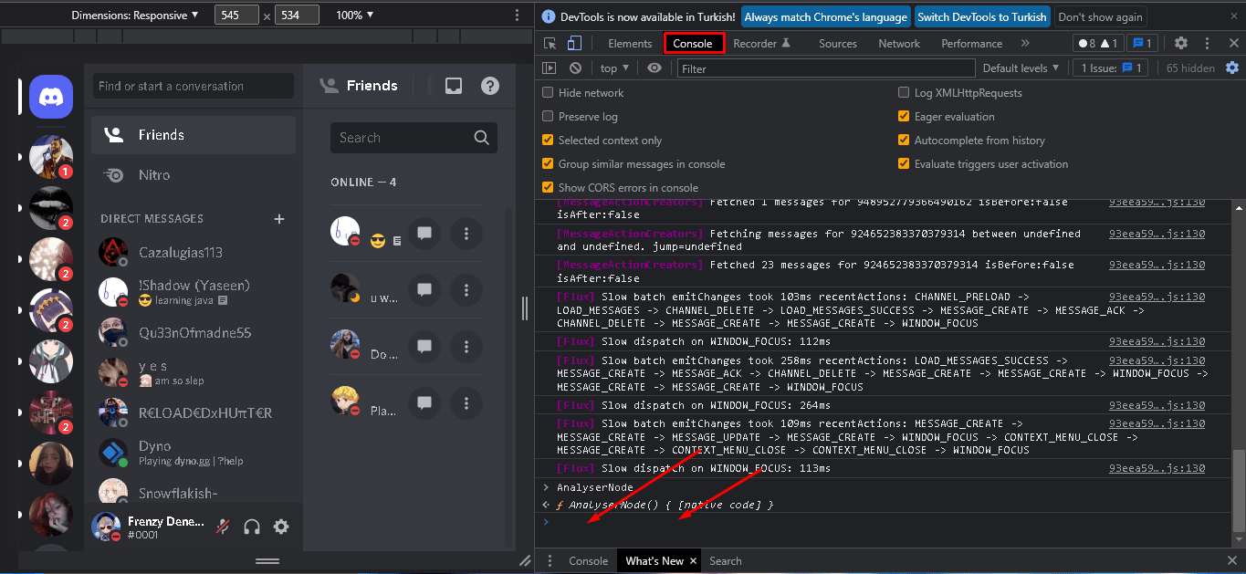Open more options for friend 'Do...'
The image size is (1246, 574).
[466, 348]
